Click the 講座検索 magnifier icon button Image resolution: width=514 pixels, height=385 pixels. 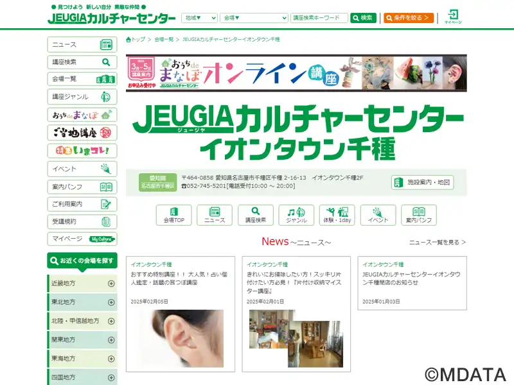point(255,215)
